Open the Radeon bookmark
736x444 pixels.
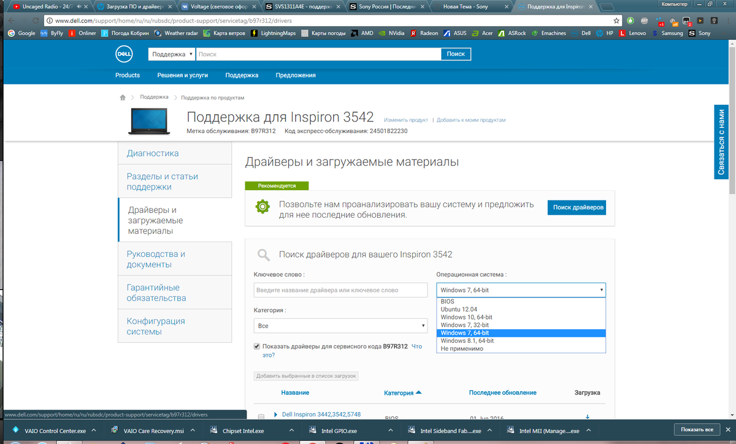[424, 33]
